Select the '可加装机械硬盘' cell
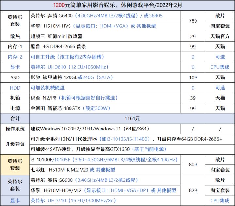The height and width of the screenshot is (206, 235). click(x=105, y=88)
